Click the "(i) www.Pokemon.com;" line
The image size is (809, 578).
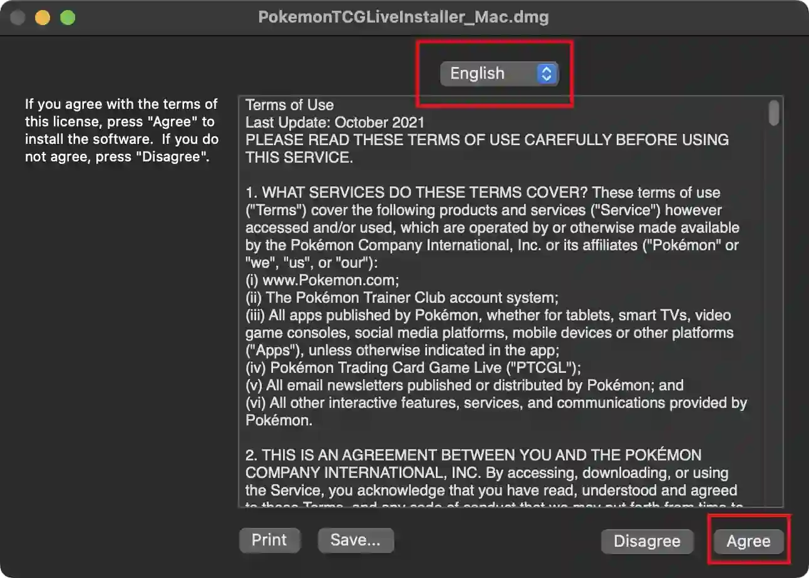click(322, 280)
